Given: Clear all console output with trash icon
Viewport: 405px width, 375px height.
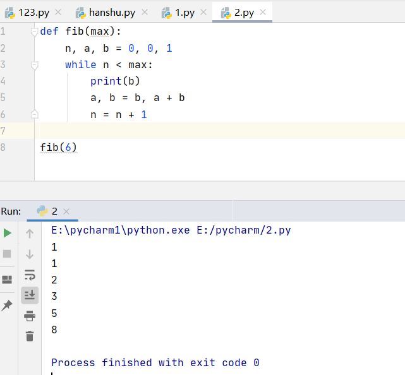Looking at the screenshot, I should (x=30, y=336).
